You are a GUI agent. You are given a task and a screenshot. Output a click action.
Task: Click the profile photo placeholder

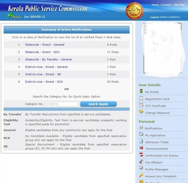pos(162,48)
